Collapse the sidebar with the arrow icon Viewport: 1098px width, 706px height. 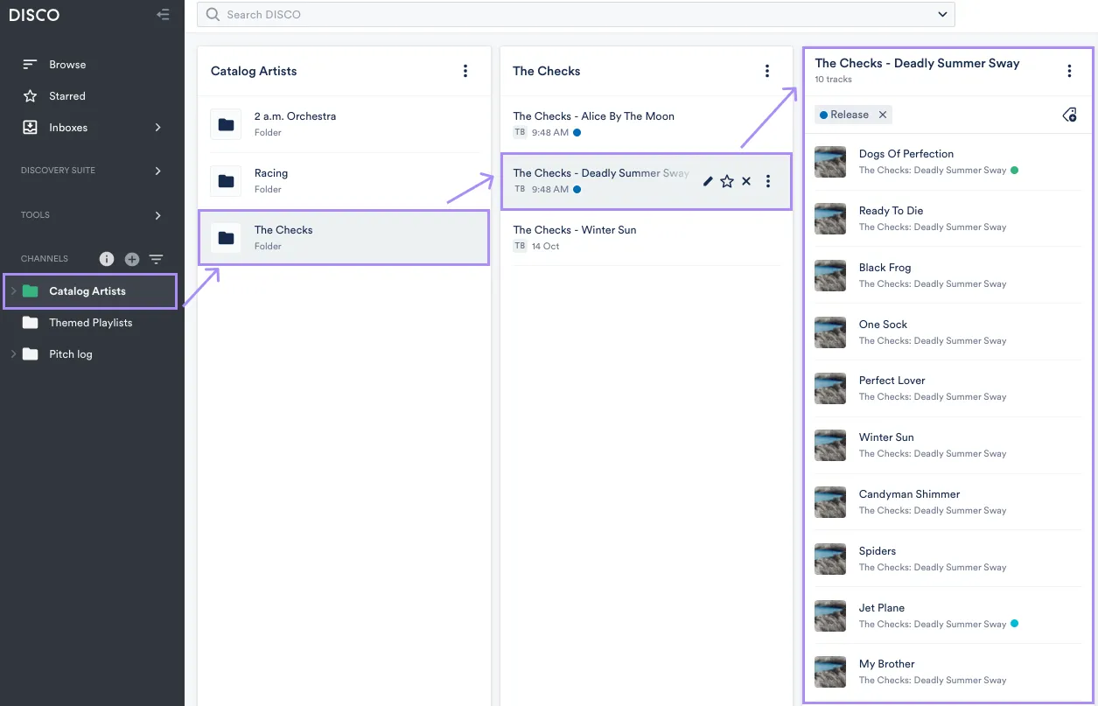coord(163,14)
